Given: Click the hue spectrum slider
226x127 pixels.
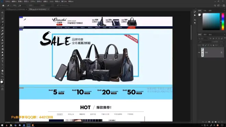Looking at the screenshot, I should [223, 22].
